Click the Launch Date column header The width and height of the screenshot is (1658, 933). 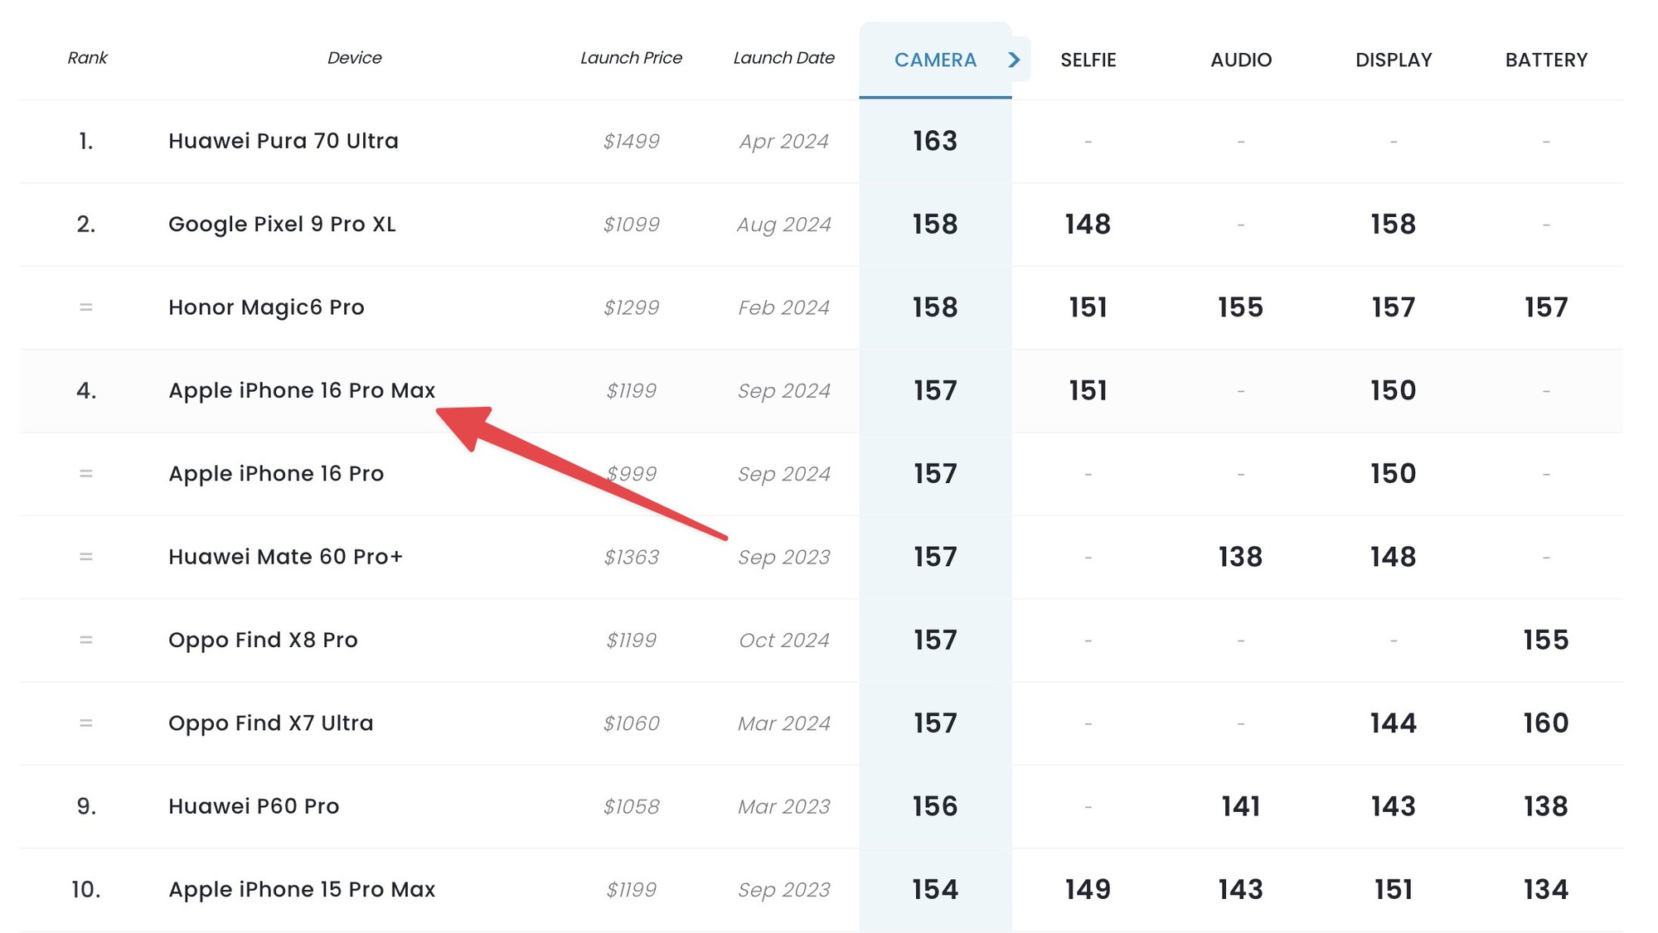(783, 58)
